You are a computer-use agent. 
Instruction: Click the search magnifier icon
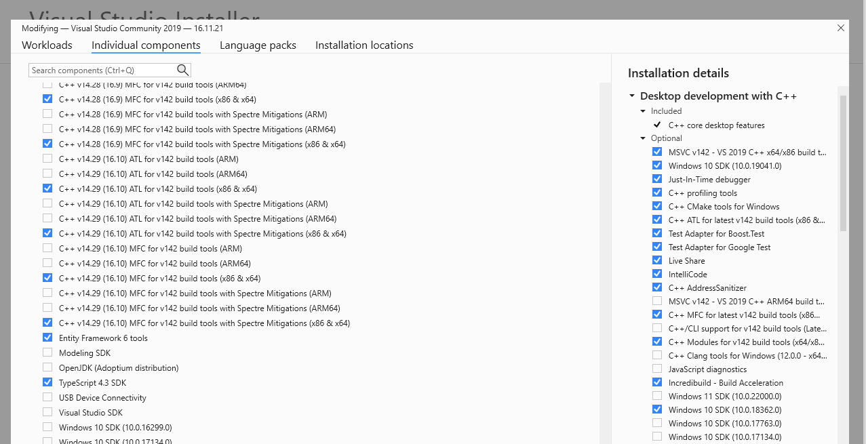(182, 70)
